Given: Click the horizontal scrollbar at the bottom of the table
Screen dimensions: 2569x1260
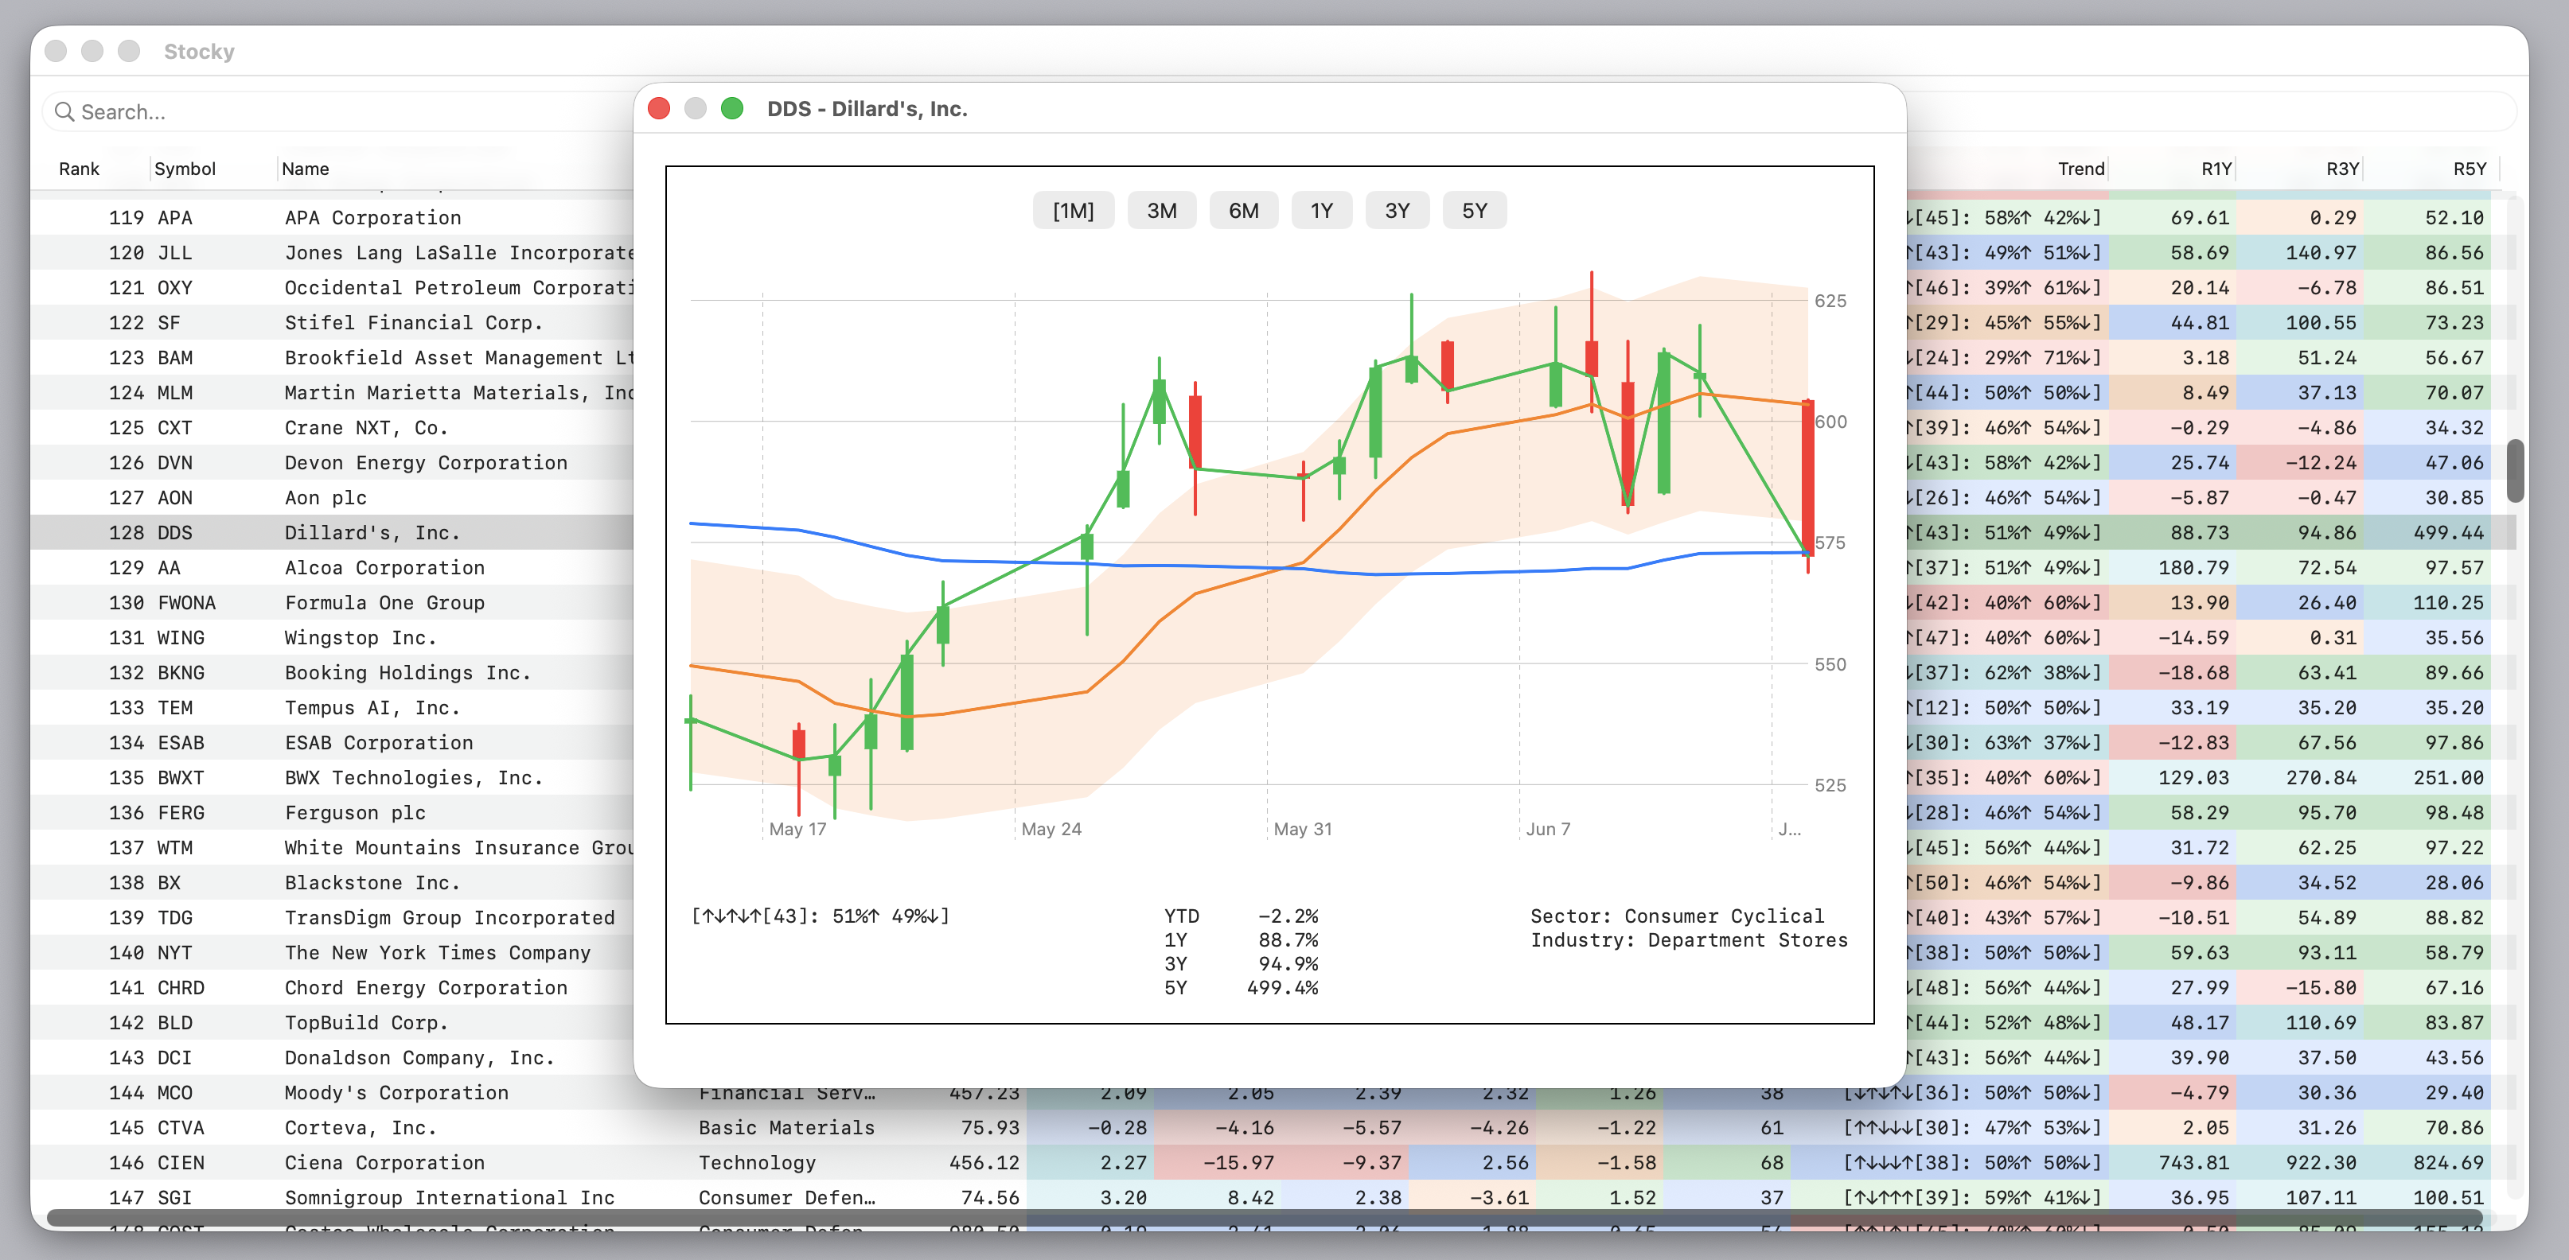Looking at the screenshot, I should [x=1265, y=1217].
